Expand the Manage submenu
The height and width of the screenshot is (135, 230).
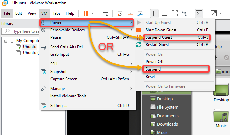point(87,89)
